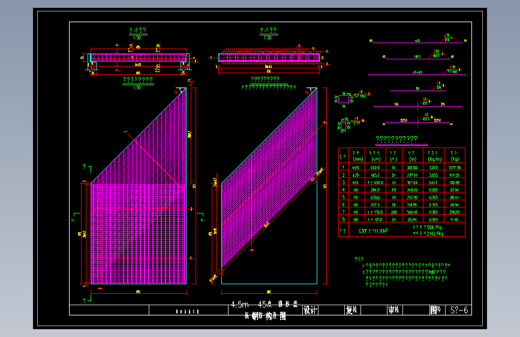
Task: Click the table title above the rebar schedule
Action: 396,139
